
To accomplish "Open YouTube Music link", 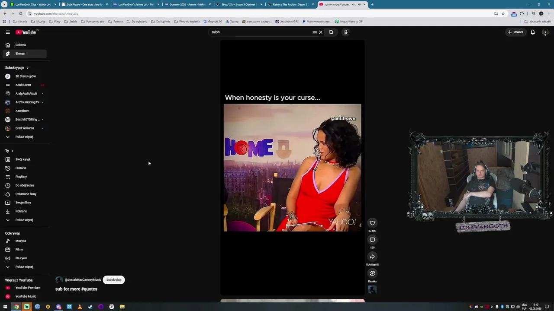I will pos(24,296).
